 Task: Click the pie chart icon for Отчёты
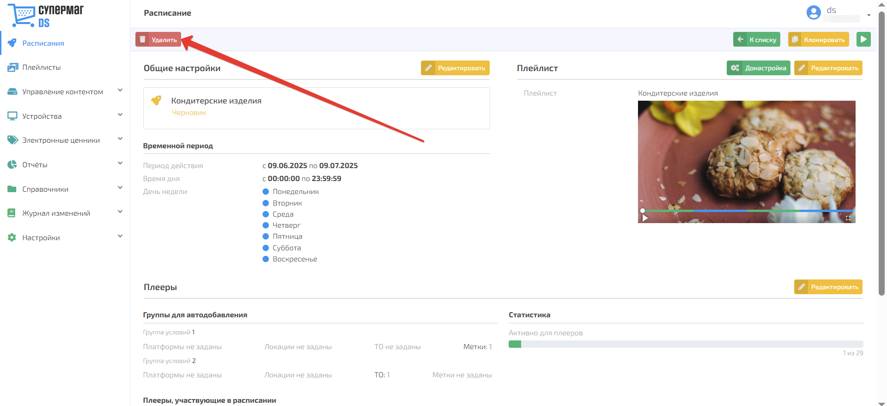[12, 164]
